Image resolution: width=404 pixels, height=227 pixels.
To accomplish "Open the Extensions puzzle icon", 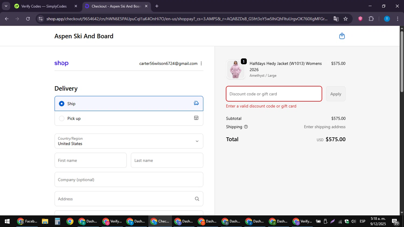I will (371, 19).
